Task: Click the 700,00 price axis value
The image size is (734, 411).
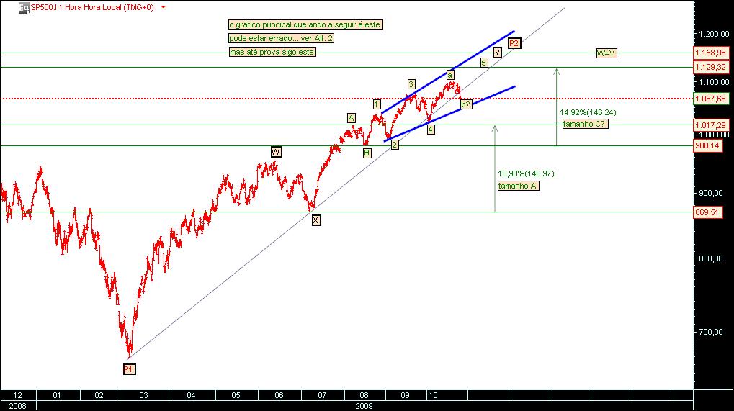Action: pos(710,332)
